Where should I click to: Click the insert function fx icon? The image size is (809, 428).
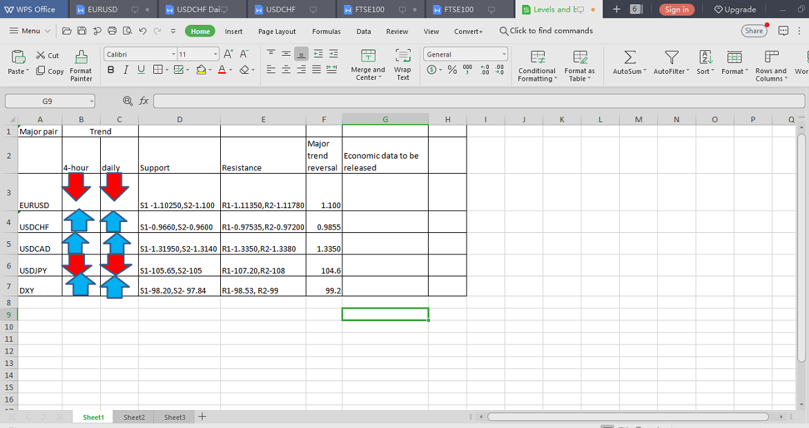tap(144, 101)
